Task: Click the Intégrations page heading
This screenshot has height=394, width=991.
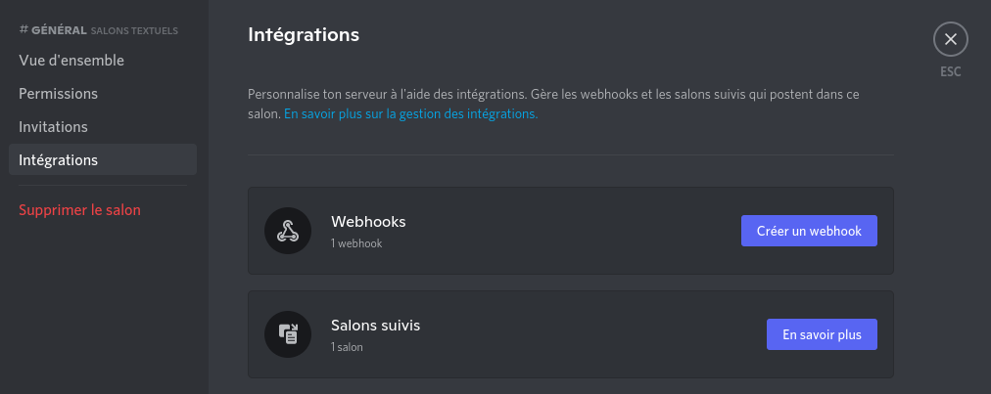Action: tap(304, 34)
